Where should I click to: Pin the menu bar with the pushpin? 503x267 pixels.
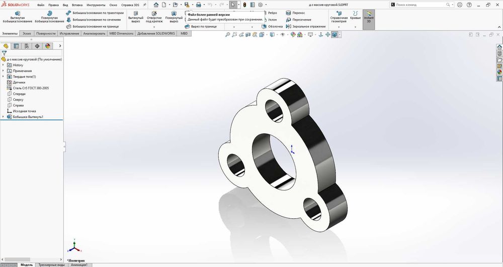pos(145,5)
